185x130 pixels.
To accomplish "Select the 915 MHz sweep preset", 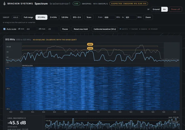I will (x=41, y=17).
